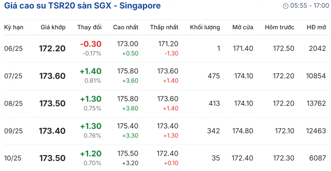Click the 09/25 contract term cell
The height and width of the screenshot is (171, 331).
coord(14,131)
